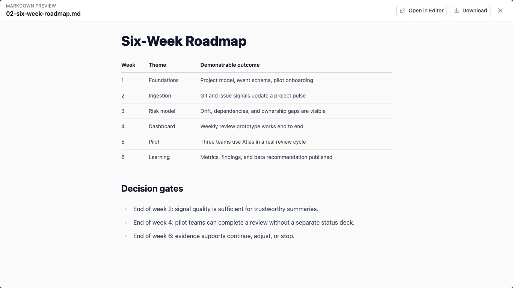Click the Demonstrable outcome column header

click(230, 65)
